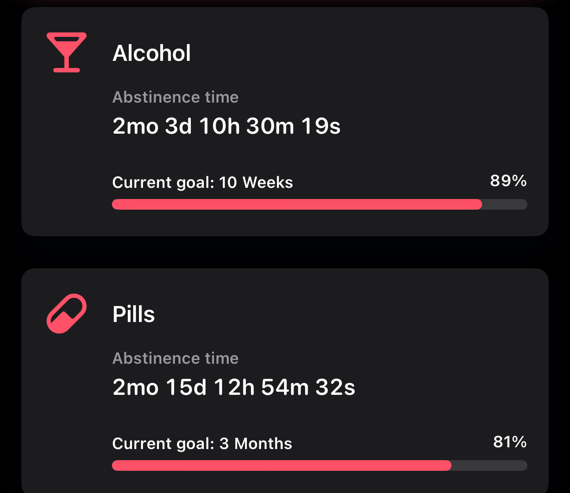Tap the Pills capsule icon

tap(67, 313)
